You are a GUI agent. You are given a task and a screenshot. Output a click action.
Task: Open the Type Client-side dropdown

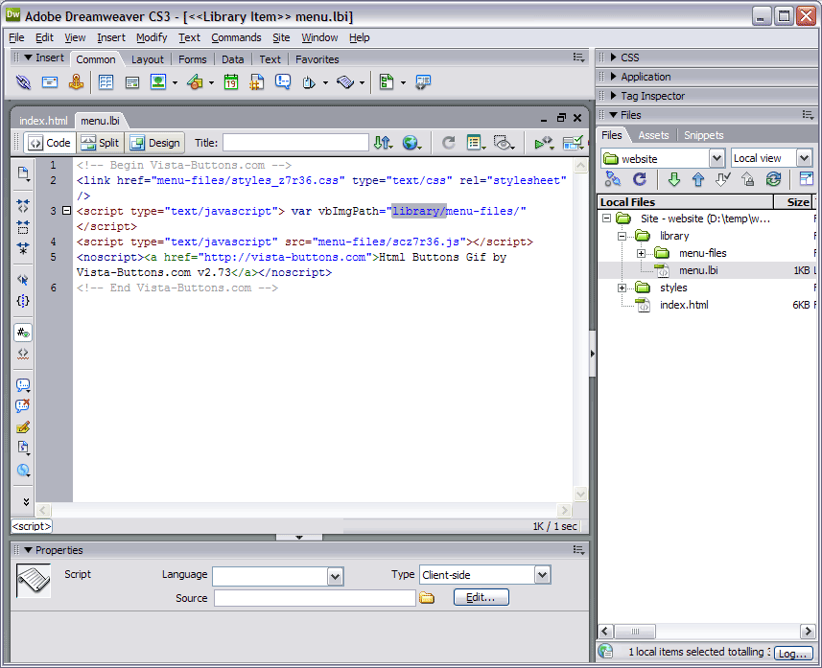click(x=543, y=575)
